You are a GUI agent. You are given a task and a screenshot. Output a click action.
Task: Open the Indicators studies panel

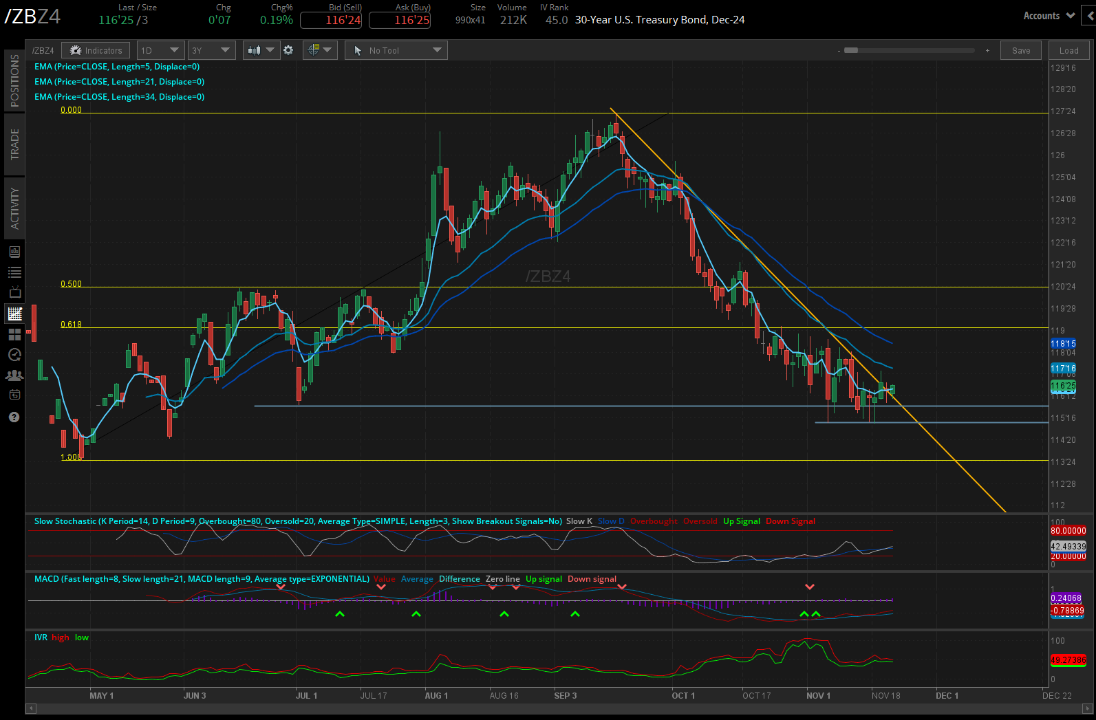click(96, 50)
